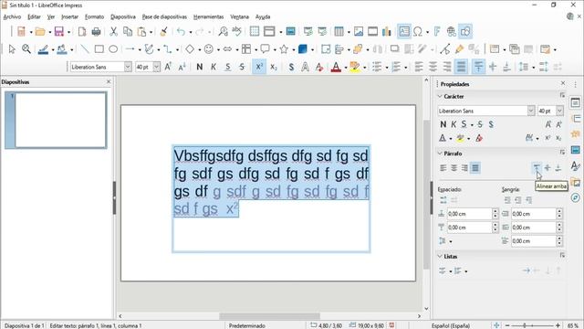Click the Display grid icon
Viewport: 584px width, 329px height.
(255, 32)
